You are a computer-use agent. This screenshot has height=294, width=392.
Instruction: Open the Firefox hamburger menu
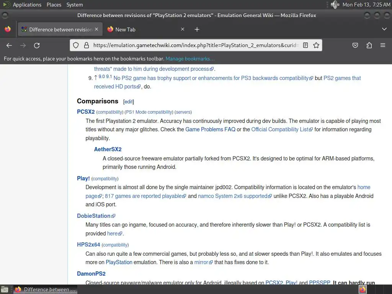383,45
